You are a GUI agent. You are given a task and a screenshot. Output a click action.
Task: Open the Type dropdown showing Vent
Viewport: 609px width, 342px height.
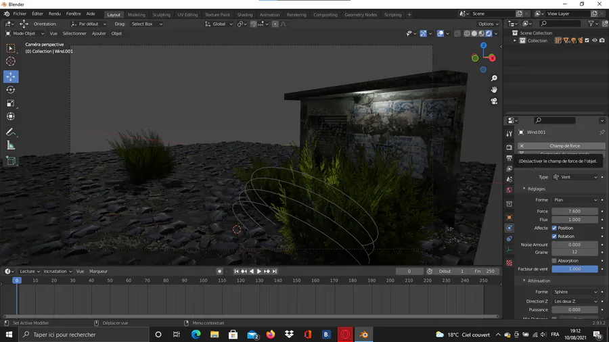tap(575, 177)
